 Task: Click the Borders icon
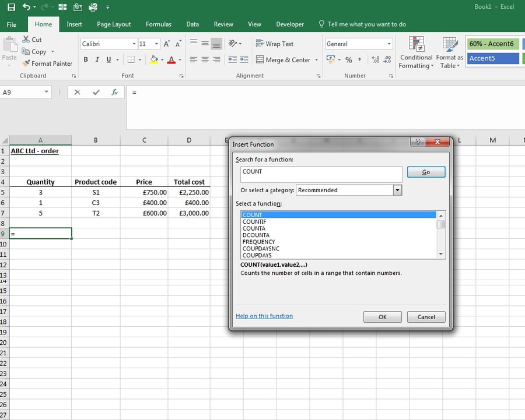pyautogui.click(x=131, y=60)
